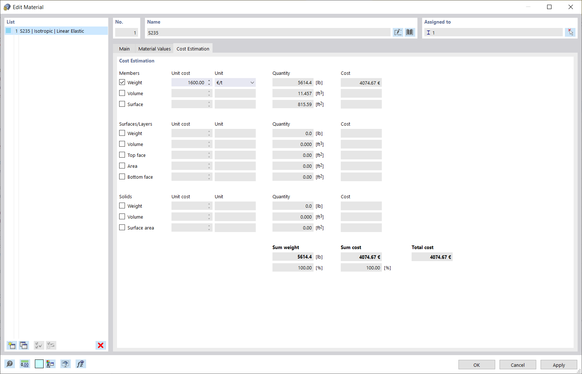Viewport: 582px width, 374px height.
Task: Edit the material name with the pencil icon
Action: pos(398,32)
